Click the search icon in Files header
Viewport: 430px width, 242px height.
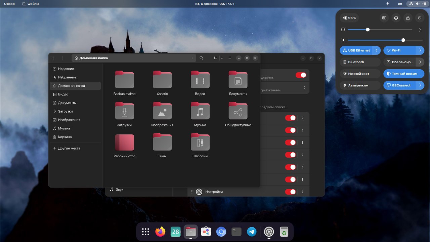coord(201,58)
